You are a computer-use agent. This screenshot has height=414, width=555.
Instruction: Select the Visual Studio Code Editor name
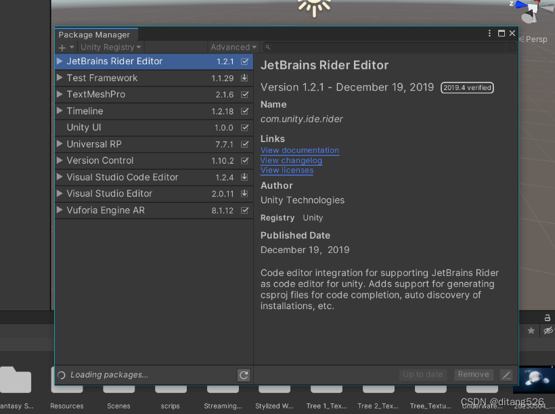point(123,177)
